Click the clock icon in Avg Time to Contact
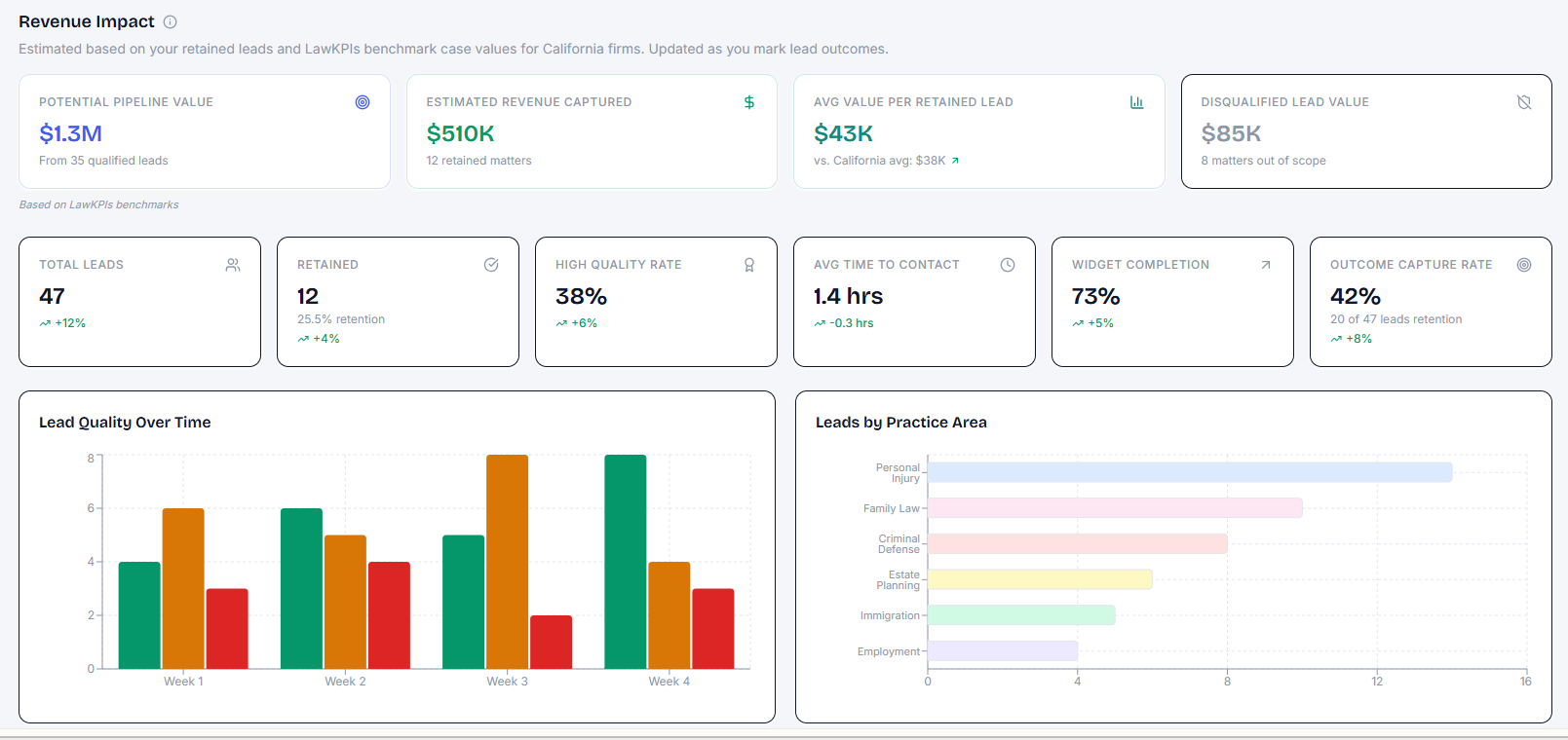The image size is (1568, 740). click(1008, 265)
